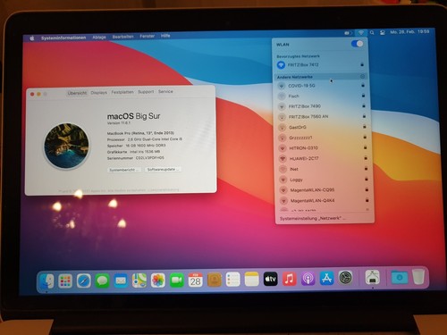
Task: Open the Hilfe menu
Action: [165, 36]
